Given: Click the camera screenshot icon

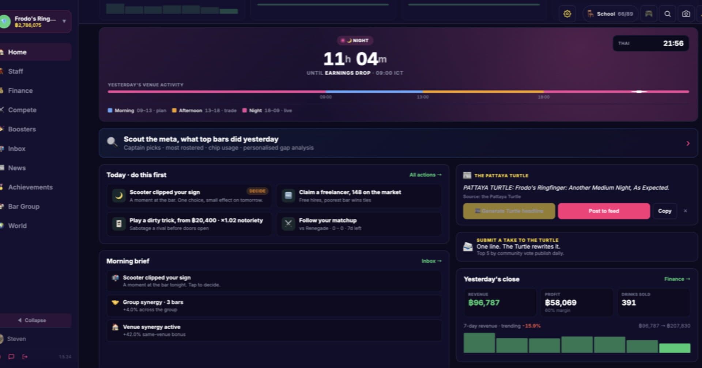Looking at the screenshot, I should 686,14.
